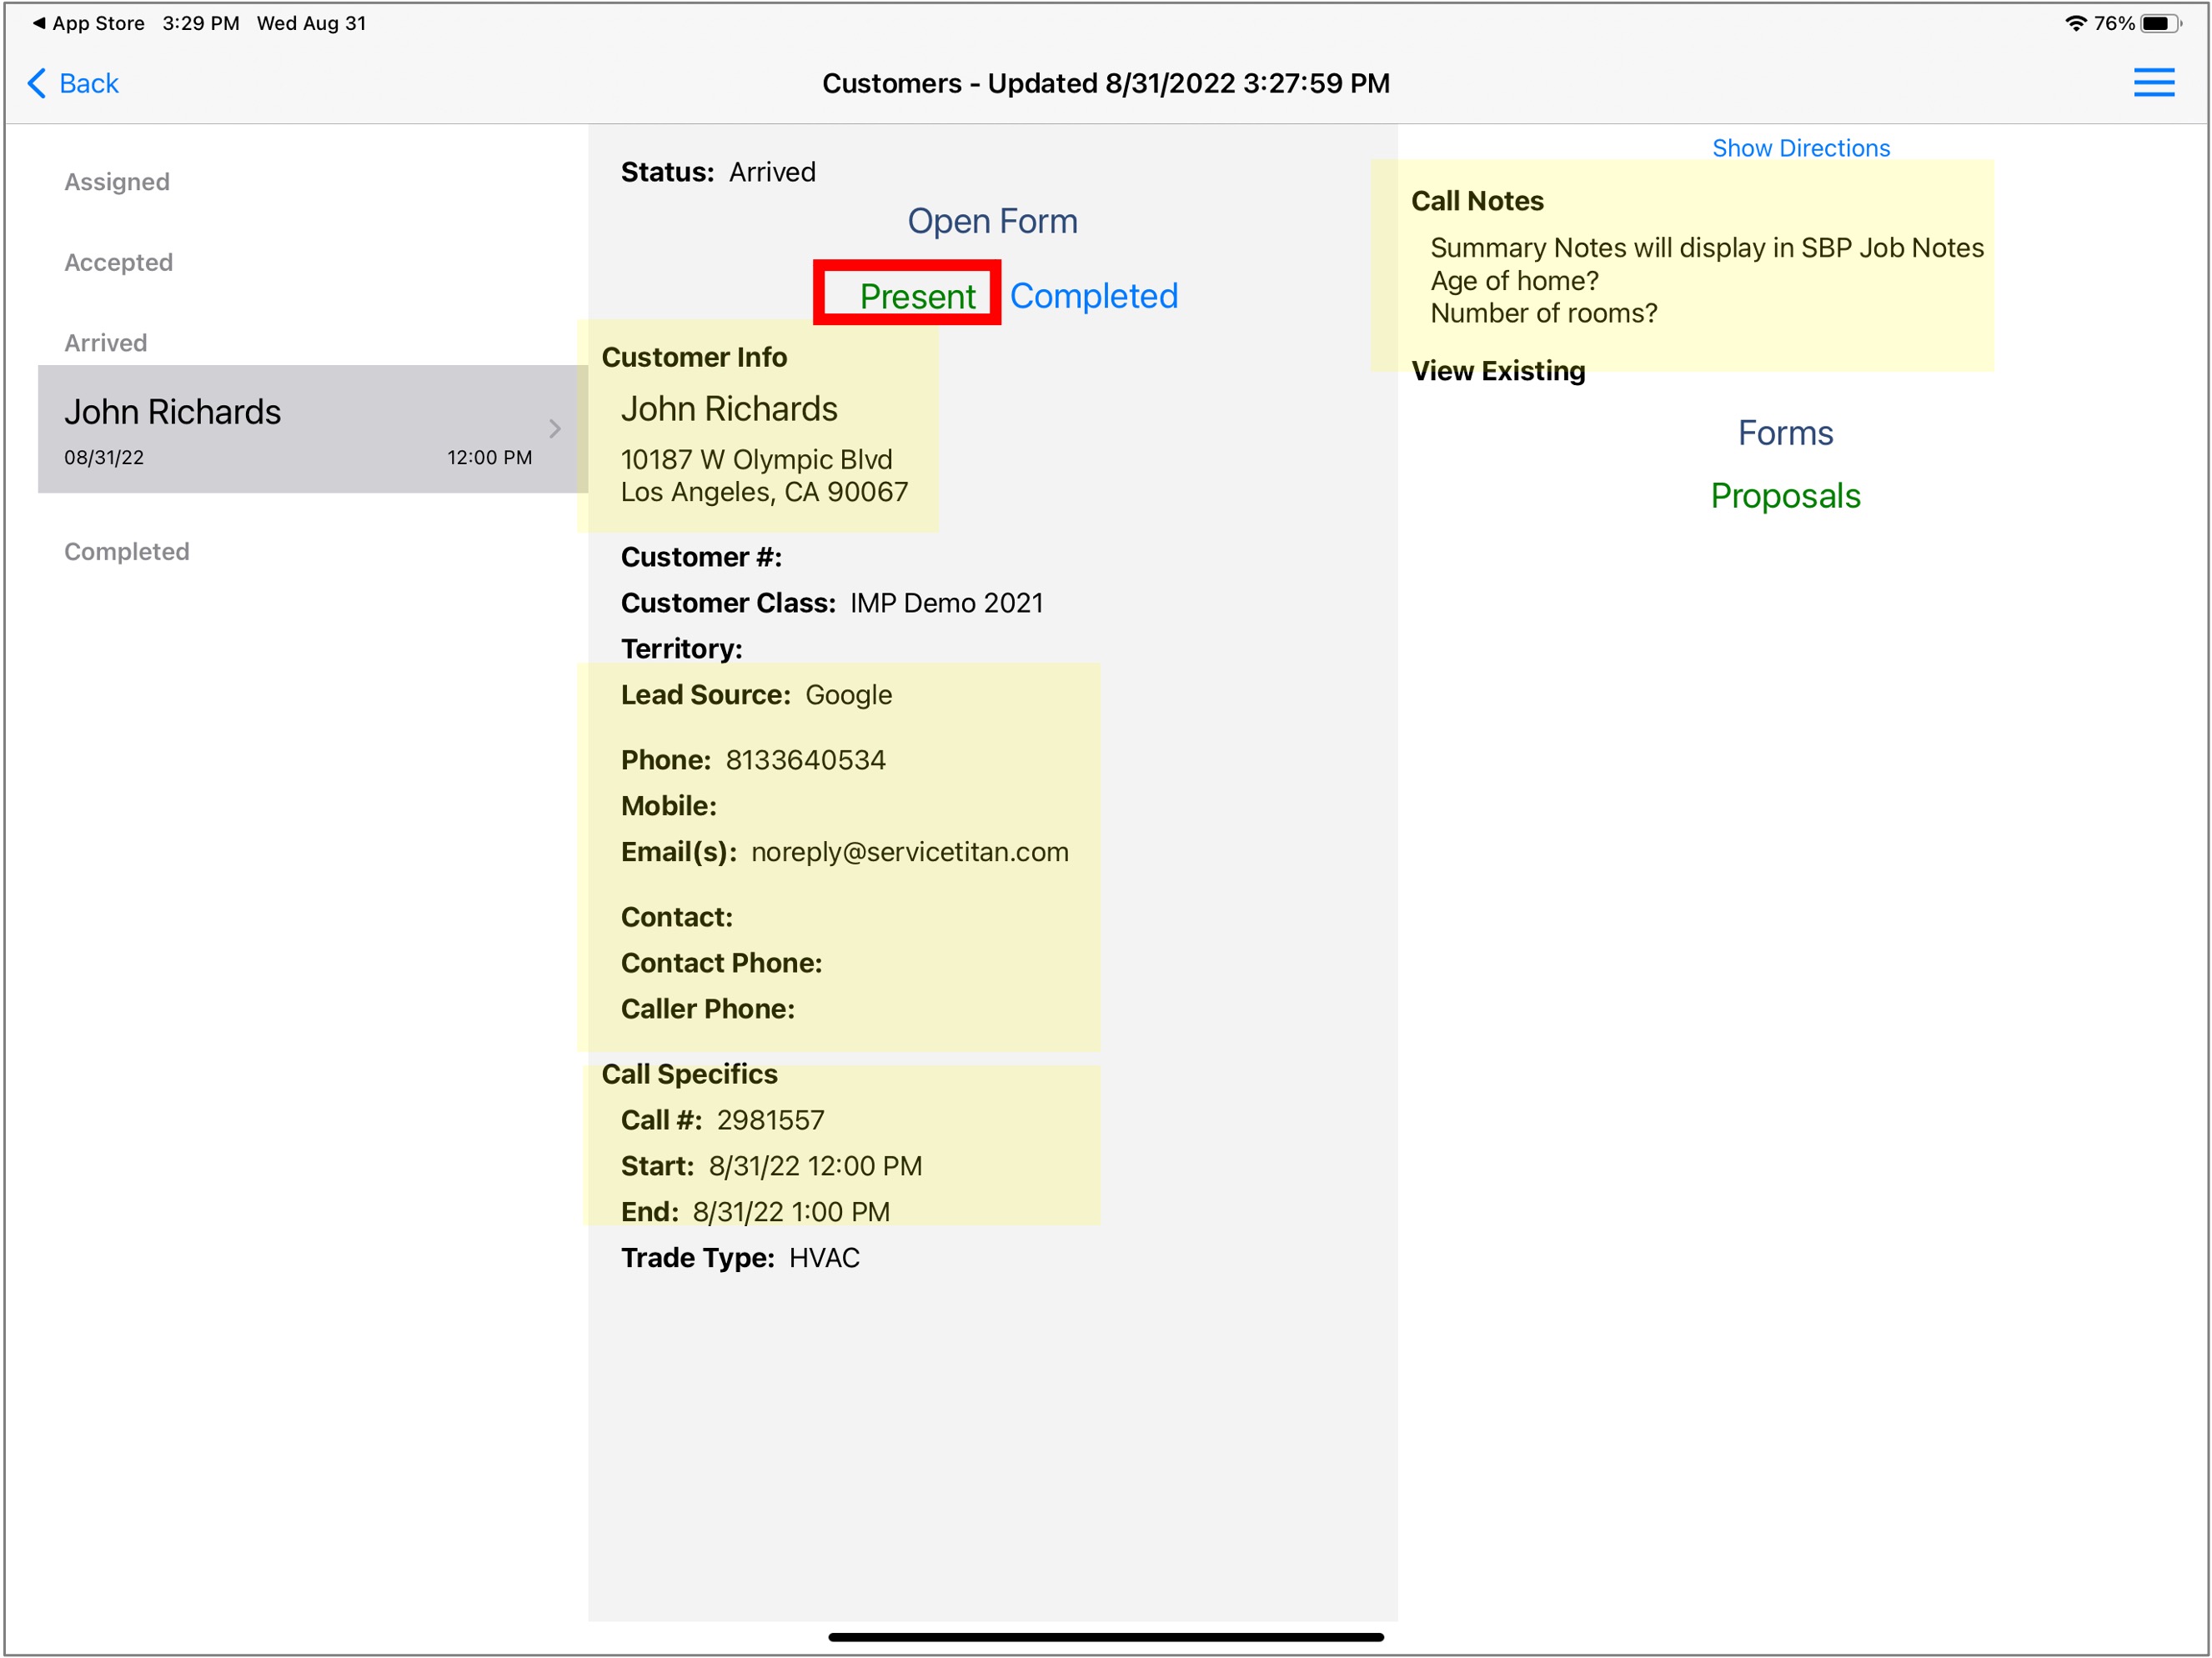Open the Accepted section
Screen dimensions: 2212x1658
point(119,262)
